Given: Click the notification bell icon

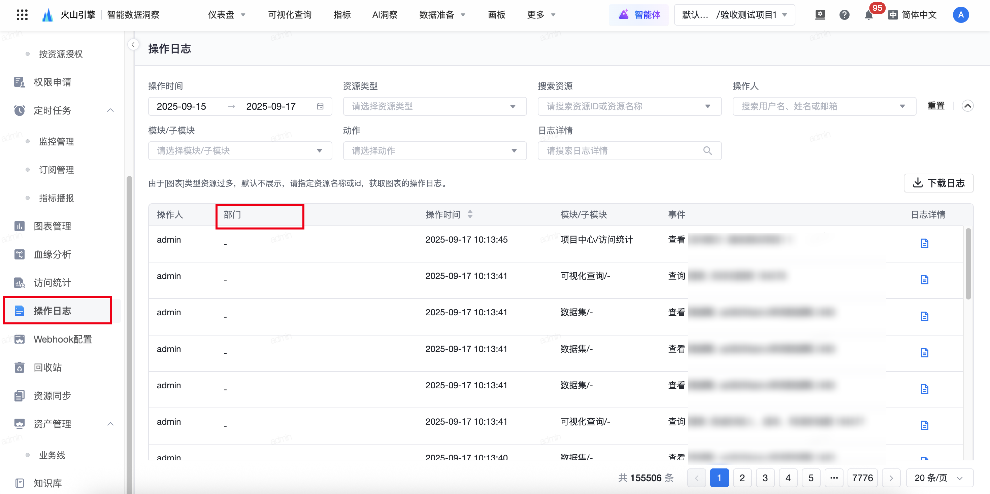Looking at the screenshot, I should click(x=868, y=15).
